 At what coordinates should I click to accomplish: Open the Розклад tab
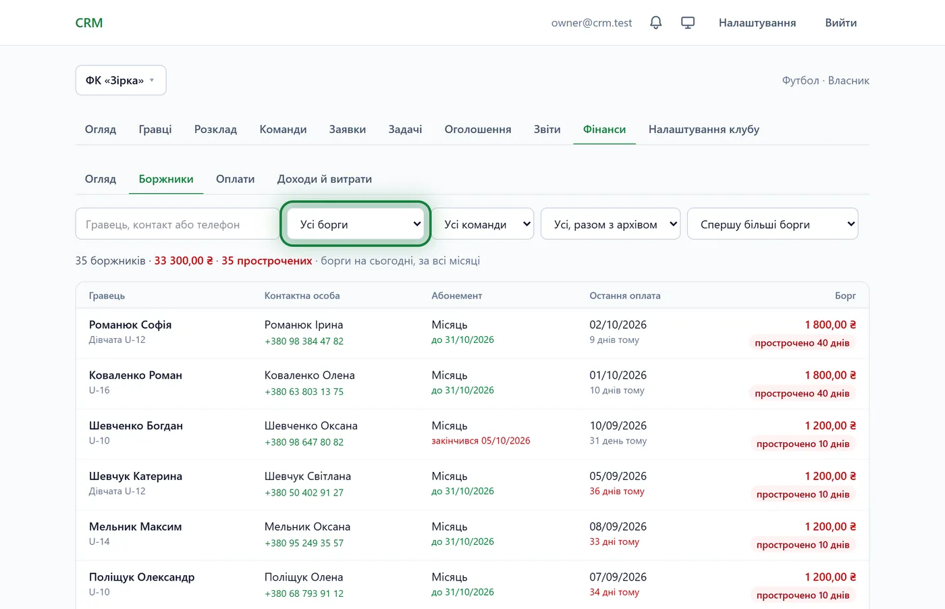click(215, 129)
